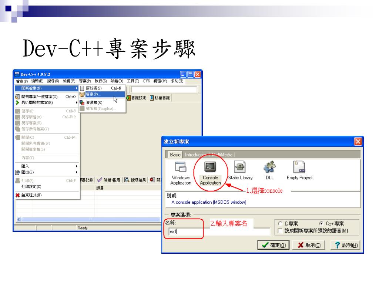Maximize the Dev-C++ 4.9.9.2 window
This screenshot has width=379, height=284.
click(191, 74)
